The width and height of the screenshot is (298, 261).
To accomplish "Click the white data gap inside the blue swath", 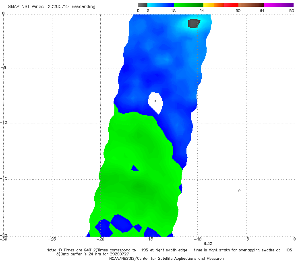I will [156, 102].
